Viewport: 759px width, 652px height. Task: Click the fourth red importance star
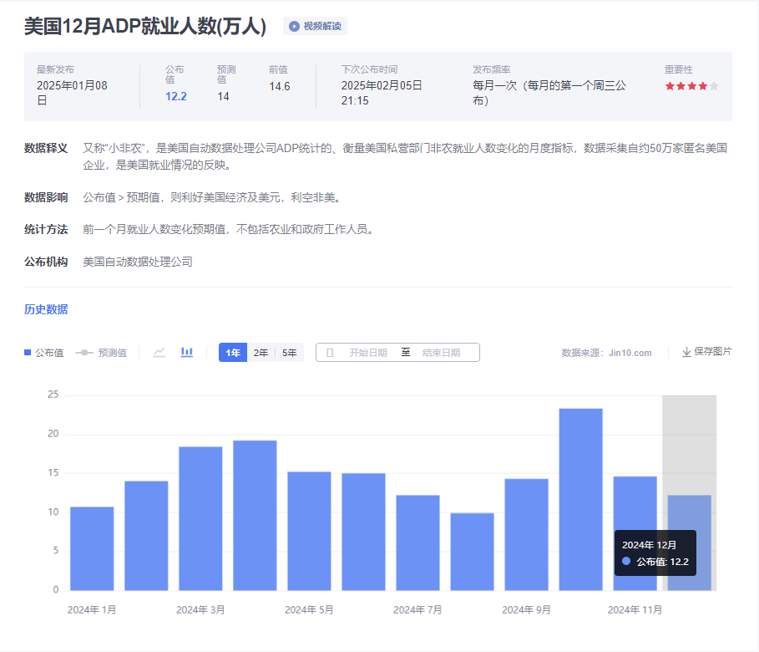pos(702,86)
